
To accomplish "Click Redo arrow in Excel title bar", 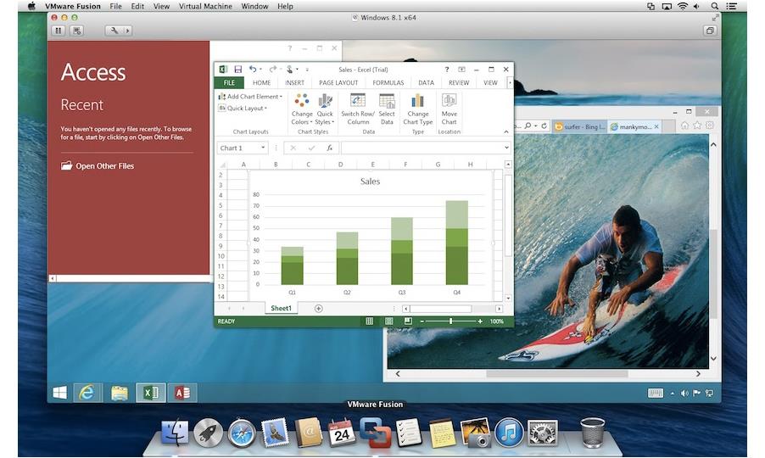I will coord(273,70).
